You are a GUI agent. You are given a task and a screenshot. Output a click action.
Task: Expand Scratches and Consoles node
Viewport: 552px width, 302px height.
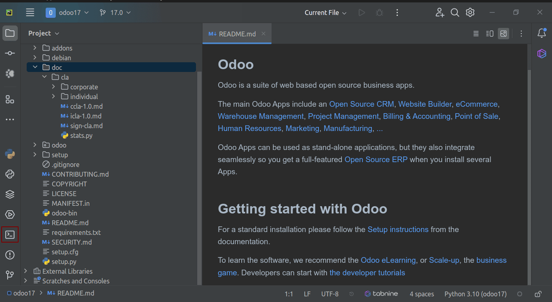click(25, 281)
